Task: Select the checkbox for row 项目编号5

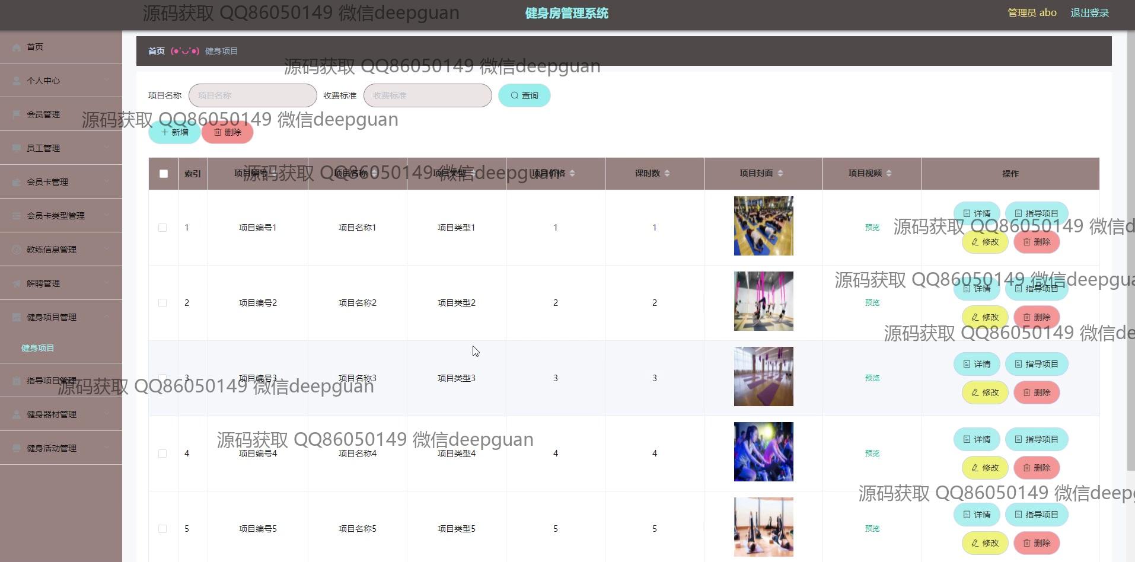Action: [x=162, y=529]
